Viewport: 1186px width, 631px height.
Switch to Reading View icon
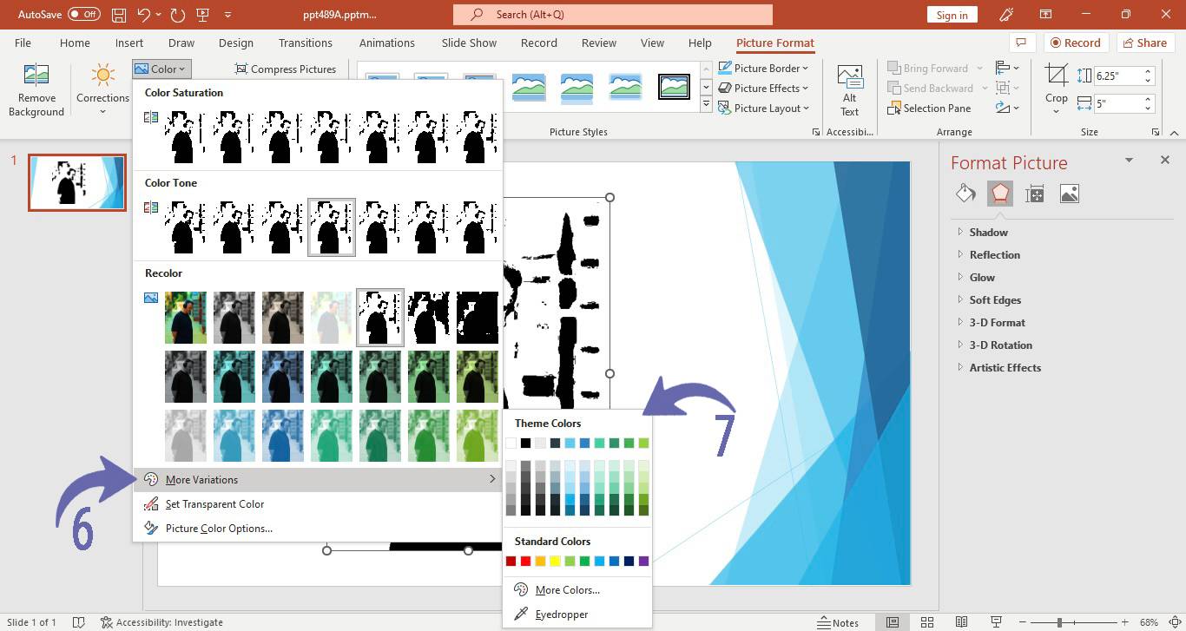tap(962, 622)
